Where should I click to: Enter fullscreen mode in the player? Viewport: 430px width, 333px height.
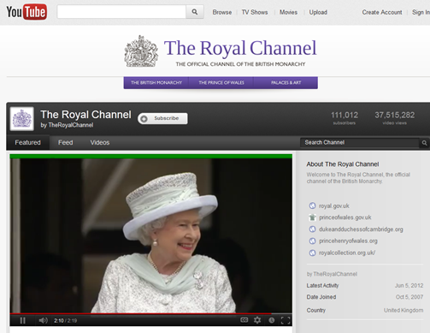tap(286, 320)
